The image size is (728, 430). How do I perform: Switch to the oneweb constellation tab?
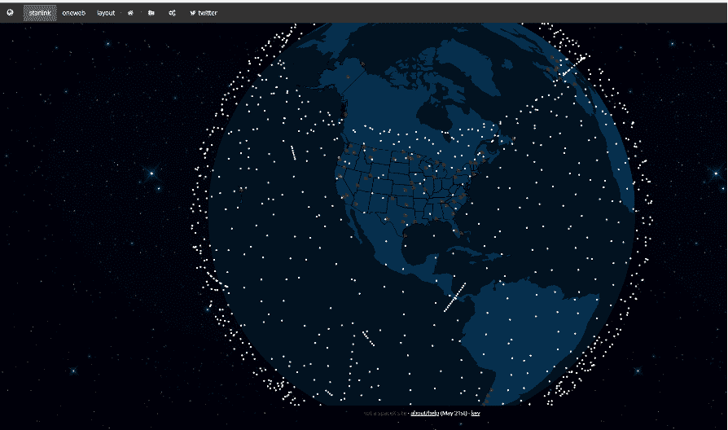coord(74,13)
